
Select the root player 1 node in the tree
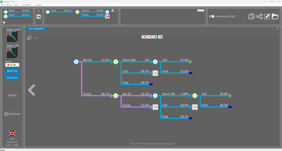[x=76, y=62]
